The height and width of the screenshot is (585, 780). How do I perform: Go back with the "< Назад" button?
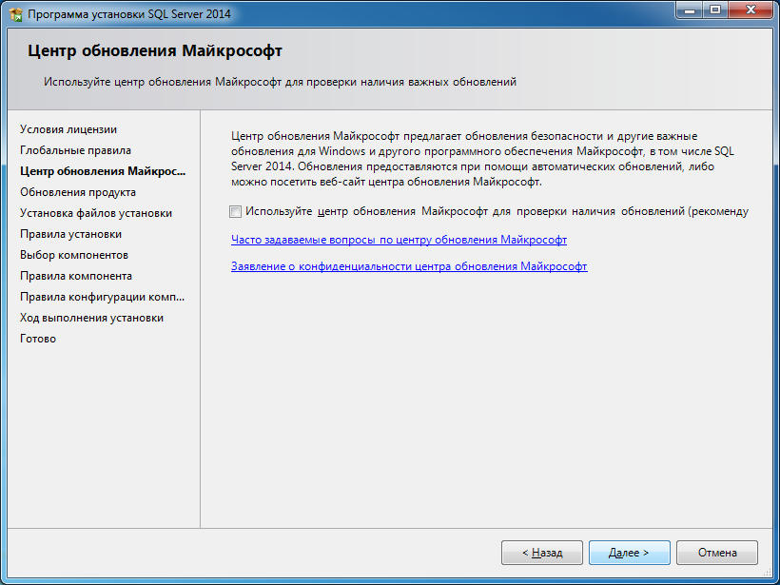(542, 553)
